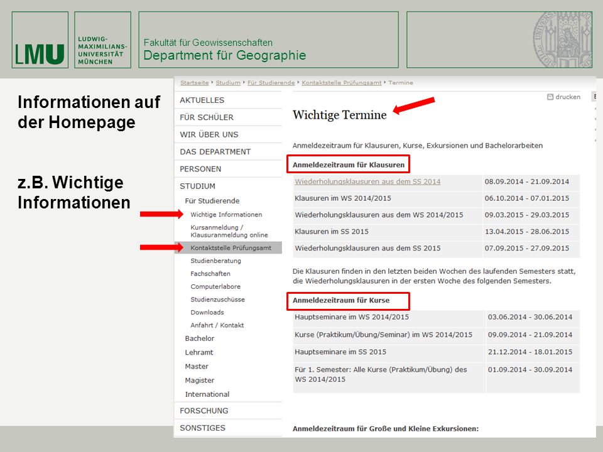603x452 pixels.
Task: Select Für Studierende in the sidebar
Action: click(212, 201)
